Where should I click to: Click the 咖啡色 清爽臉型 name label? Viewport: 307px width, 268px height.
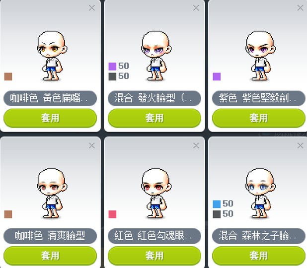click(50, 236)
